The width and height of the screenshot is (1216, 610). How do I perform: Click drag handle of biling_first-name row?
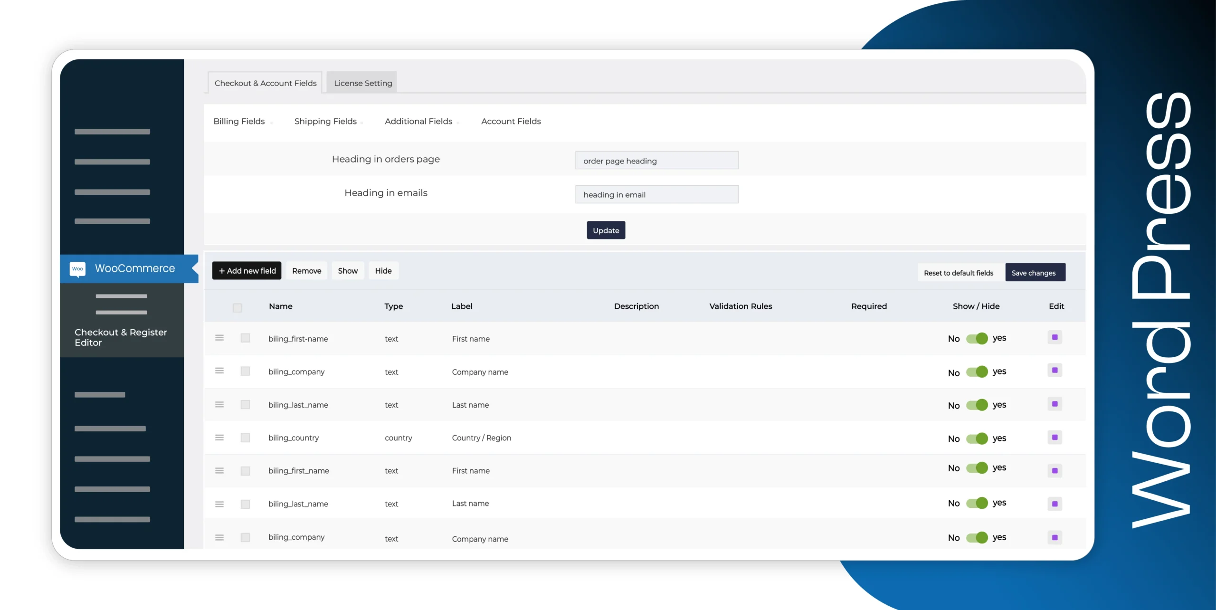pos(219,338)
